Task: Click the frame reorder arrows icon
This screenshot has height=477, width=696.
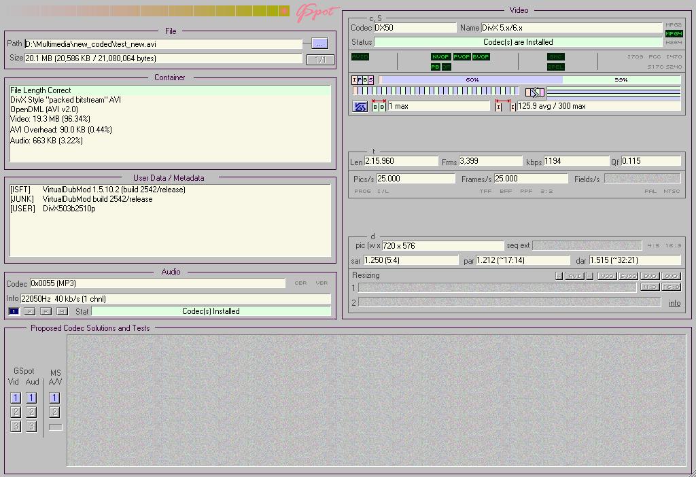Action: [535, 92]
